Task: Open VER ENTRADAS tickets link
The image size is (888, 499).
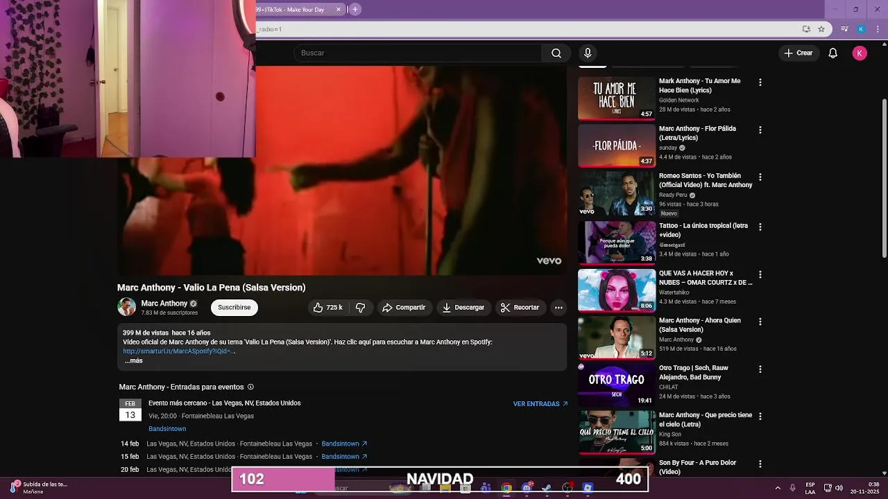Action: point(540,404)
